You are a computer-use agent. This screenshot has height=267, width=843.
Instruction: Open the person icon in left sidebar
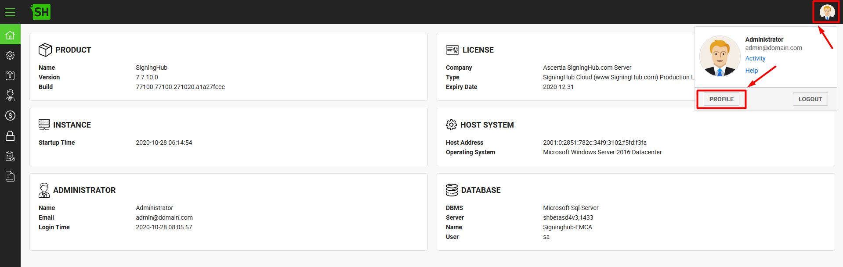click(10, 96)
